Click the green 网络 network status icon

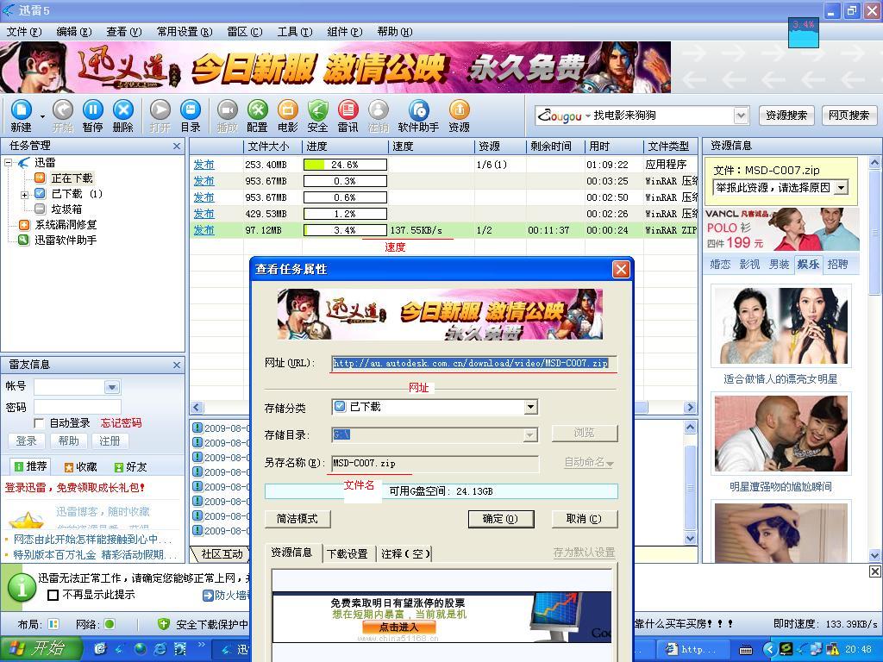coord(110,624)
